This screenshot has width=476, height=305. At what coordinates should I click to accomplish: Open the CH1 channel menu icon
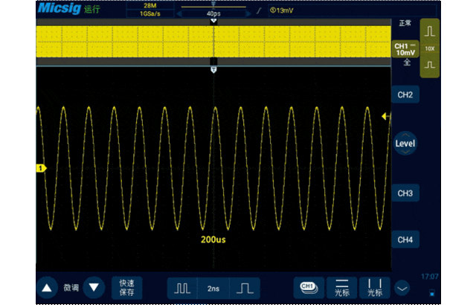[309, 288]
